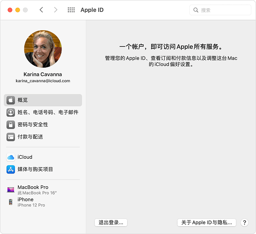Click the credit card icon
This screenshot has width=256, height=234.
11,137
